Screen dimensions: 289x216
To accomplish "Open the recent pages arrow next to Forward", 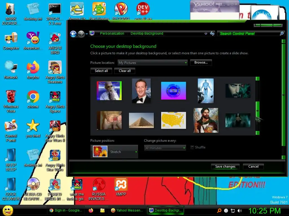I will (87, 34).
